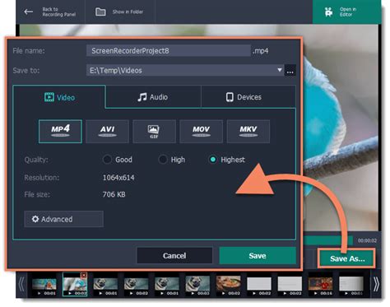This screenshot has height=307, width=390.
Task: Go back to Recording Panel arrow
Action: click(x=28, y=12)
